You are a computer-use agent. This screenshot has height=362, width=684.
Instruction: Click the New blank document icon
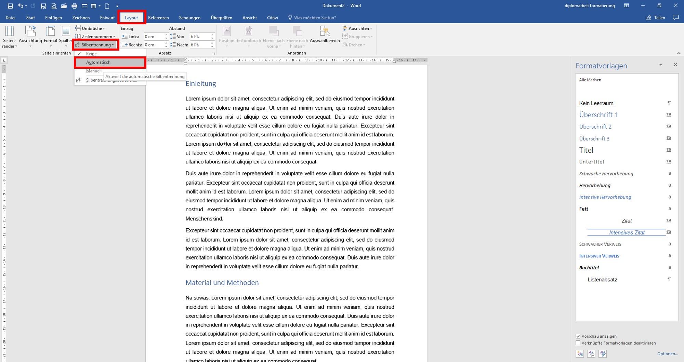coord(107,6)
